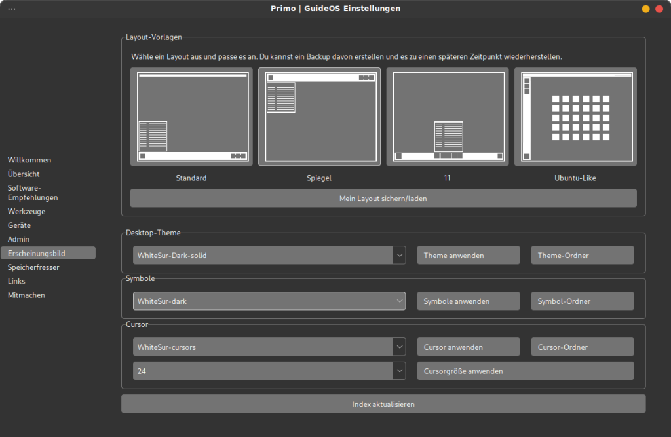The height and width of the screenshot is (437, 671).
Task: Expand the Desktop-Theme dropdown WhiteSur-Dark-solid
Action: [269, 255]
